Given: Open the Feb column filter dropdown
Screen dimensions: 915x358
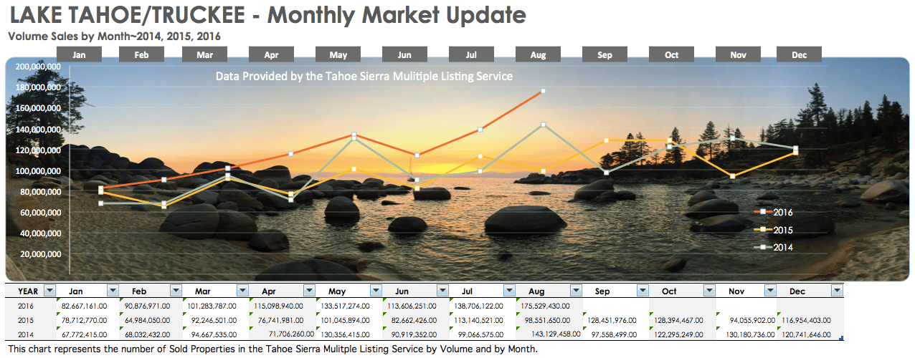Looking at the screenshot, I should click(x=176, y=291).
